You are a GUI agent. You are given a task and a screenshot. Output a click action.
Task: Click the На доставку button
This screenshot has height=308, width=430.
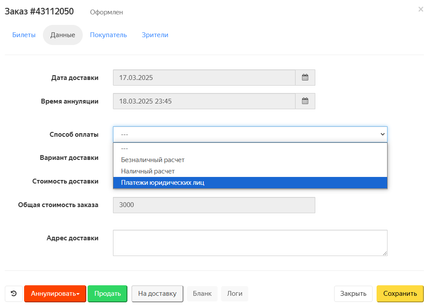(x=157, y=294)
